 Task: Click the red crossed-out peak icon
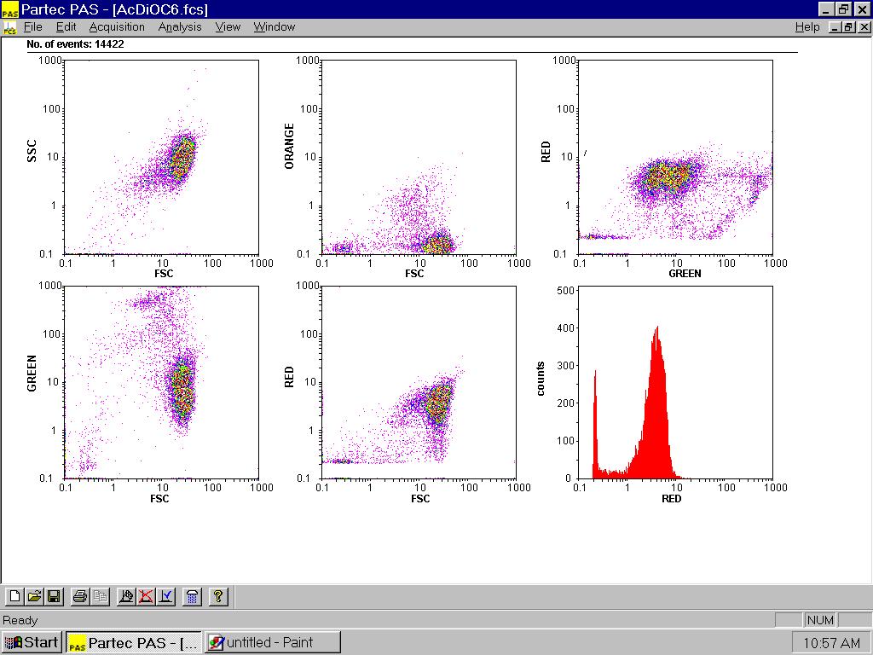(x=146, y=597)
